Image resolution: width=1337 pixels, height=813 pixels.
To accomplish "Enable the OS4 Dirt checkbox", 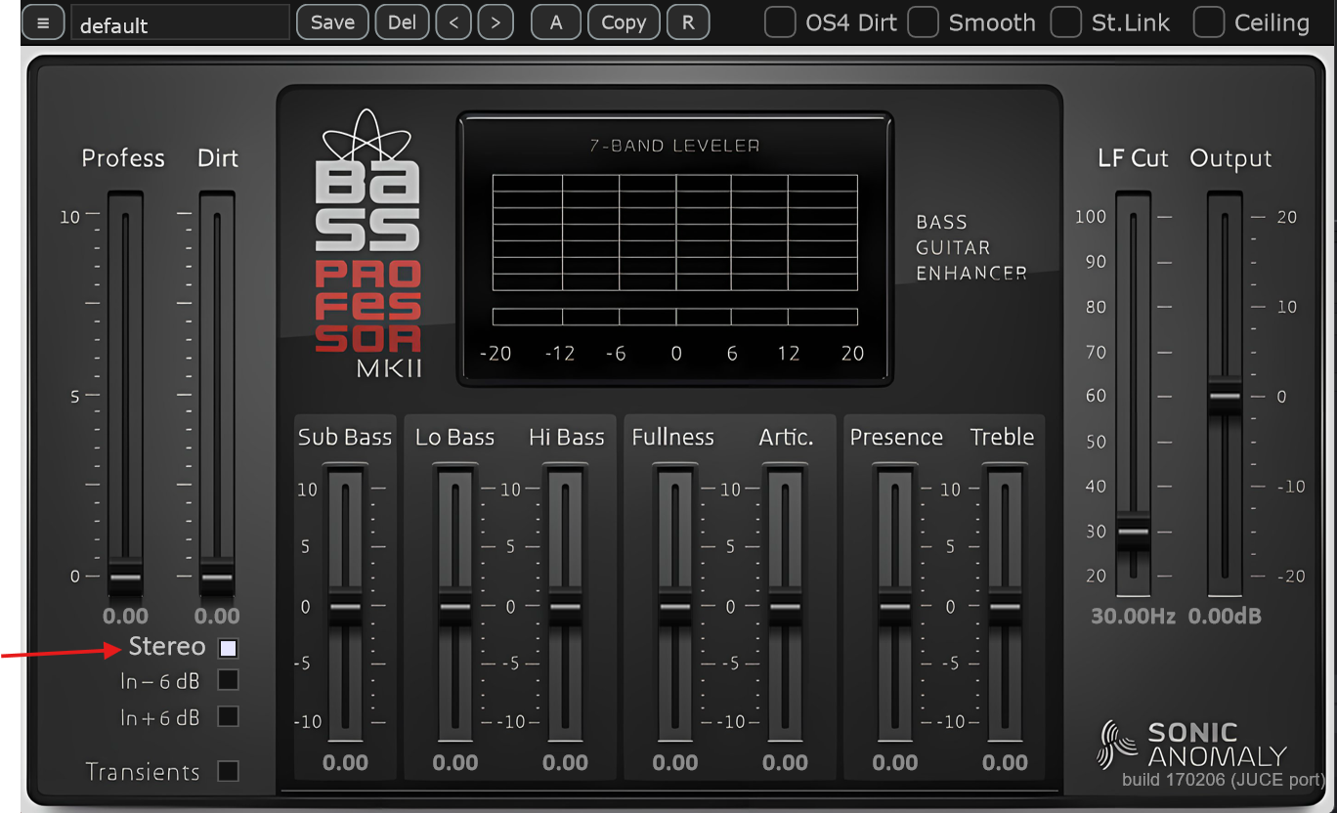I will [x=779, y=22].
